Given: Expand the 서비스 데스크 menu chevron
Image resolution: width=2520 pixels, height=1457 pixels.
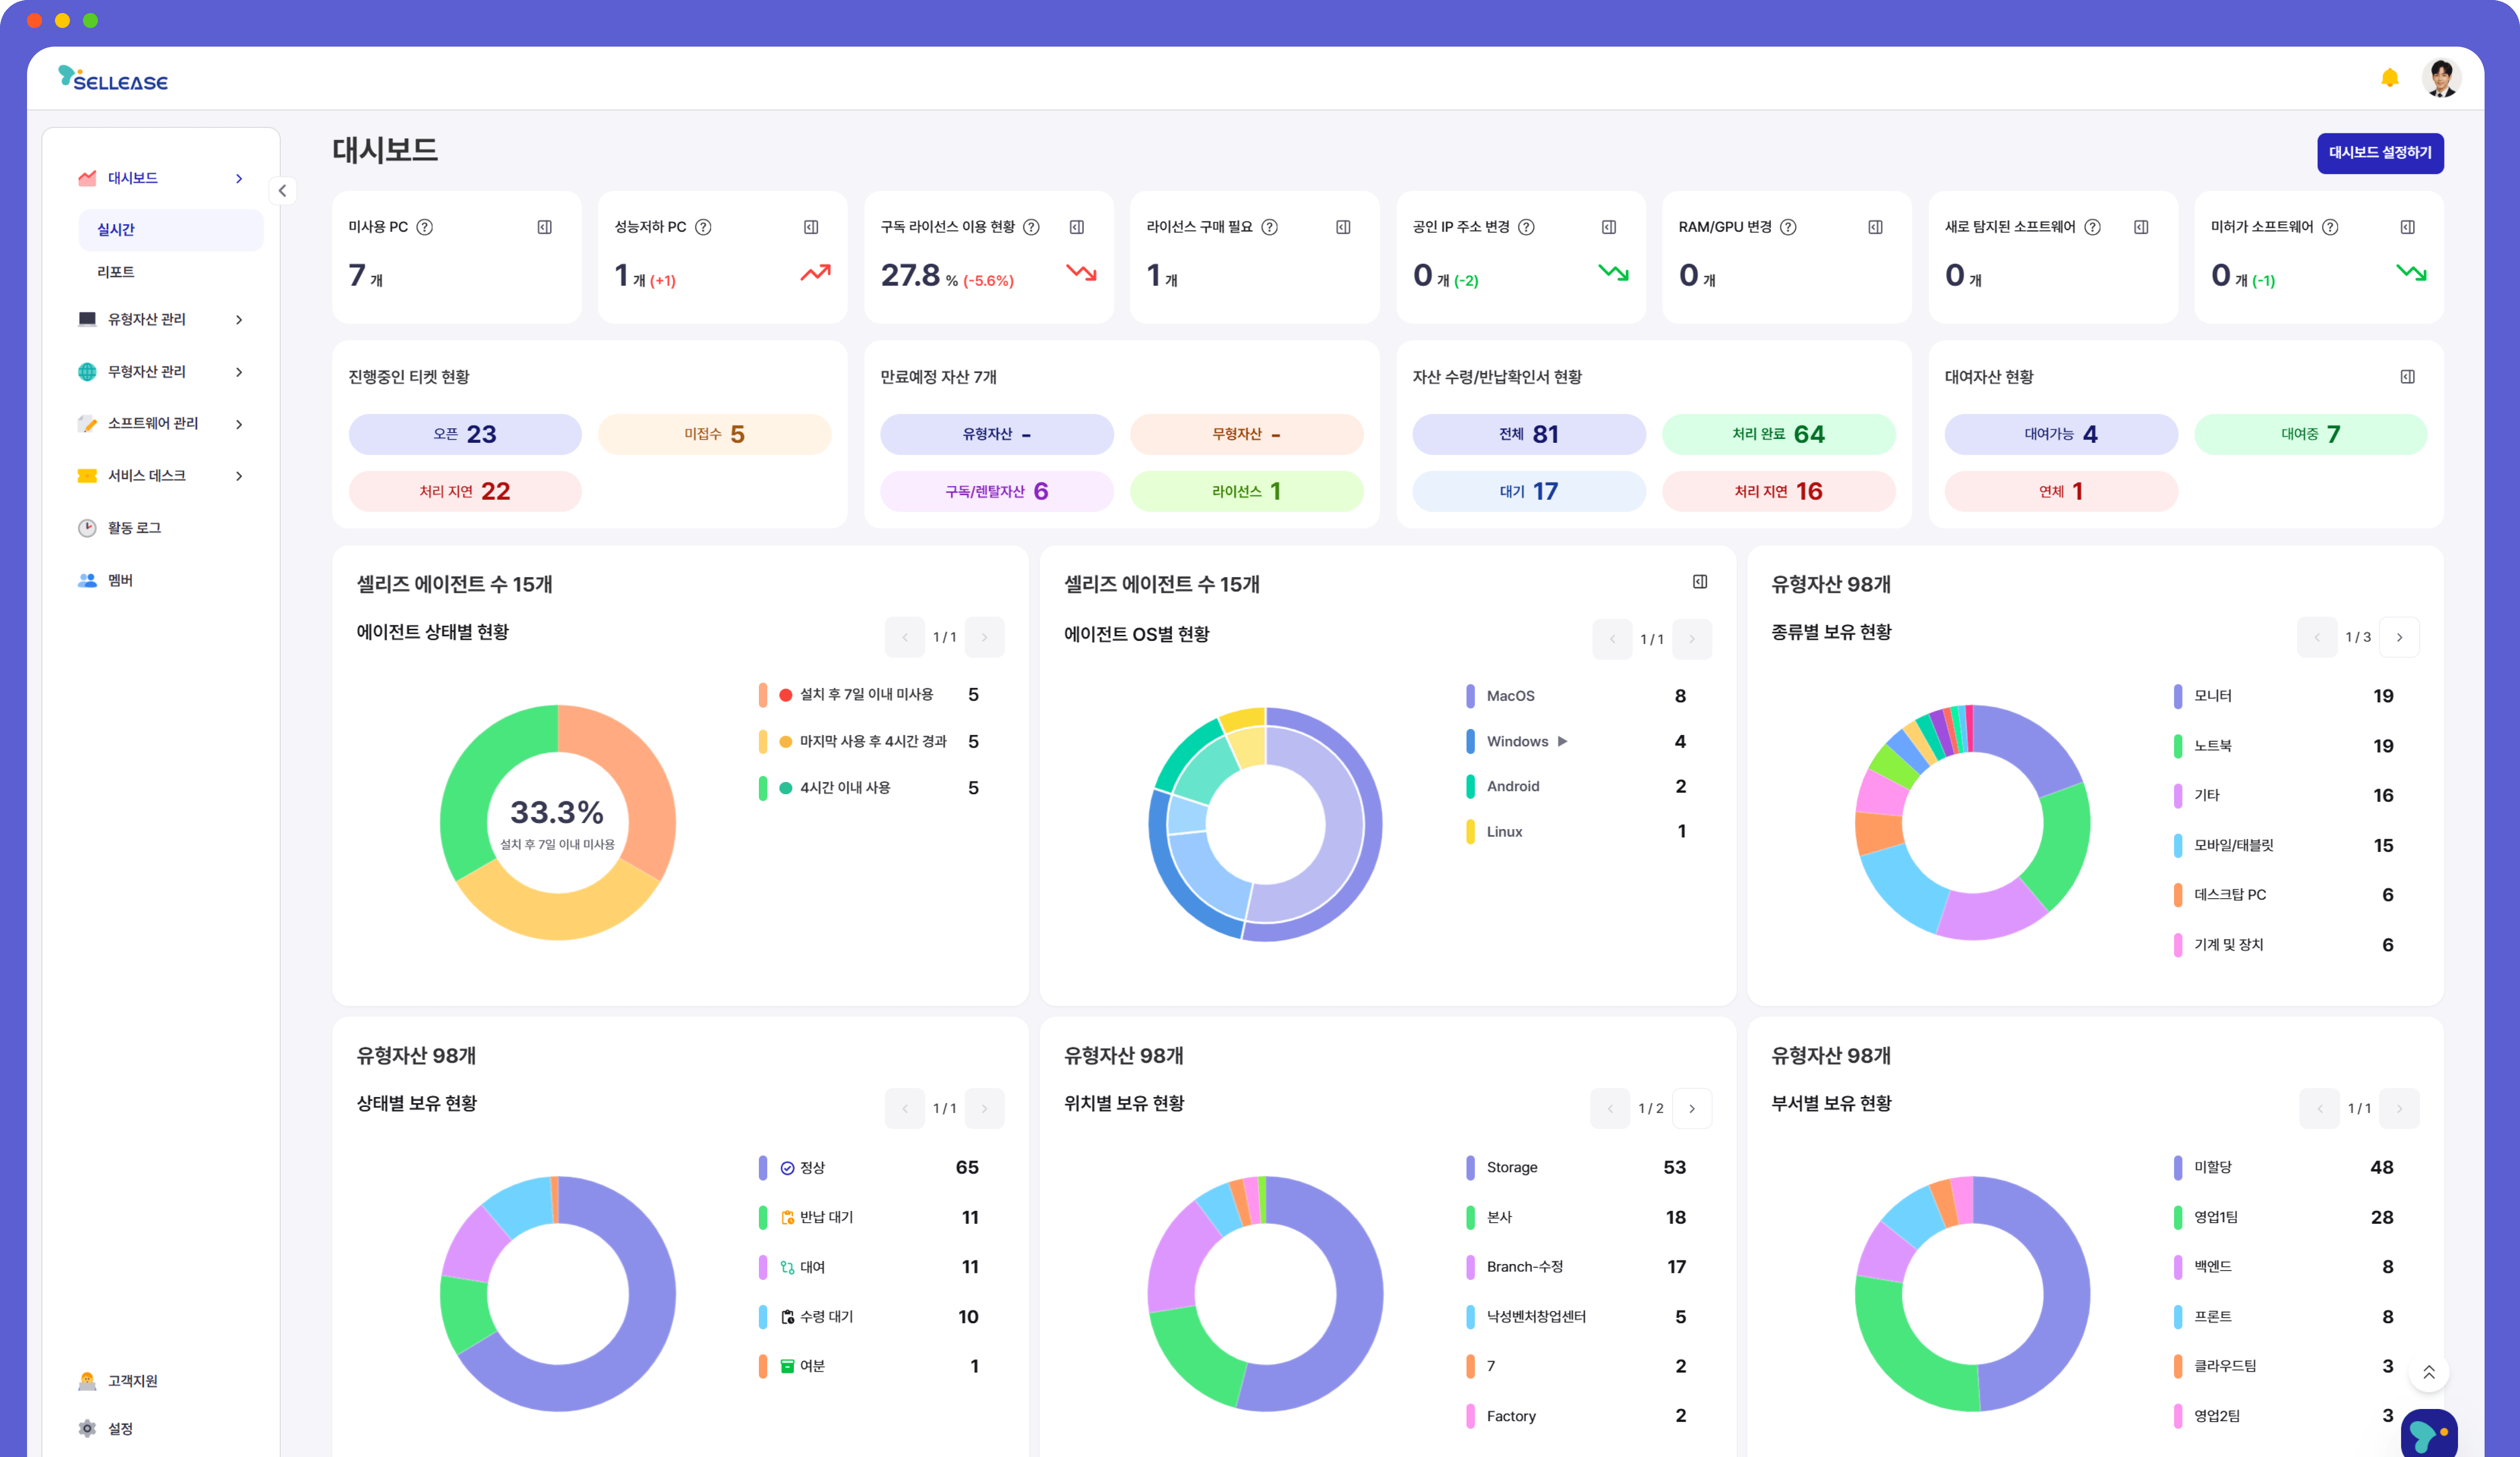Looking at the screenshot, I should click(x=239, y=476).
